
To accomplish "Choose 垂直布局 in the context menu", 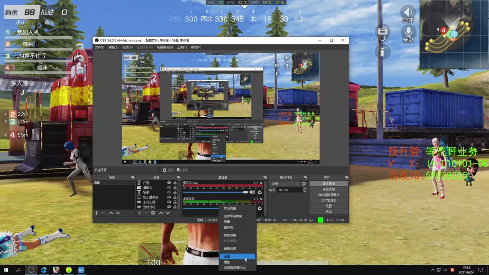I will click(x=237, y=249).
